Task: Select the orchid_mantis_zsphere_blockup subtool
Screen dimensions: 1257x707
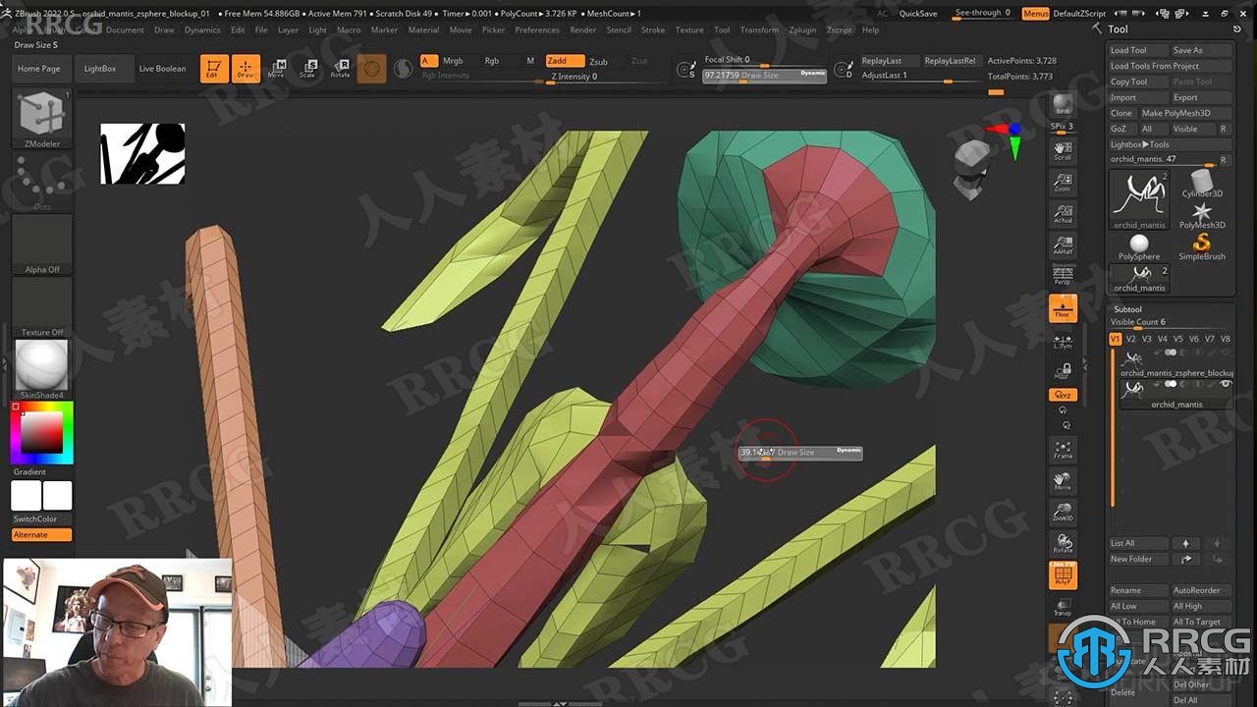Action: 1175,364
